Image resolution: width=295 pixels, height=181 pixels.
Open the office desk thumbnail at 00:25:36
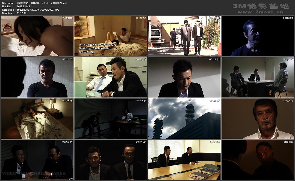[111, 77]
